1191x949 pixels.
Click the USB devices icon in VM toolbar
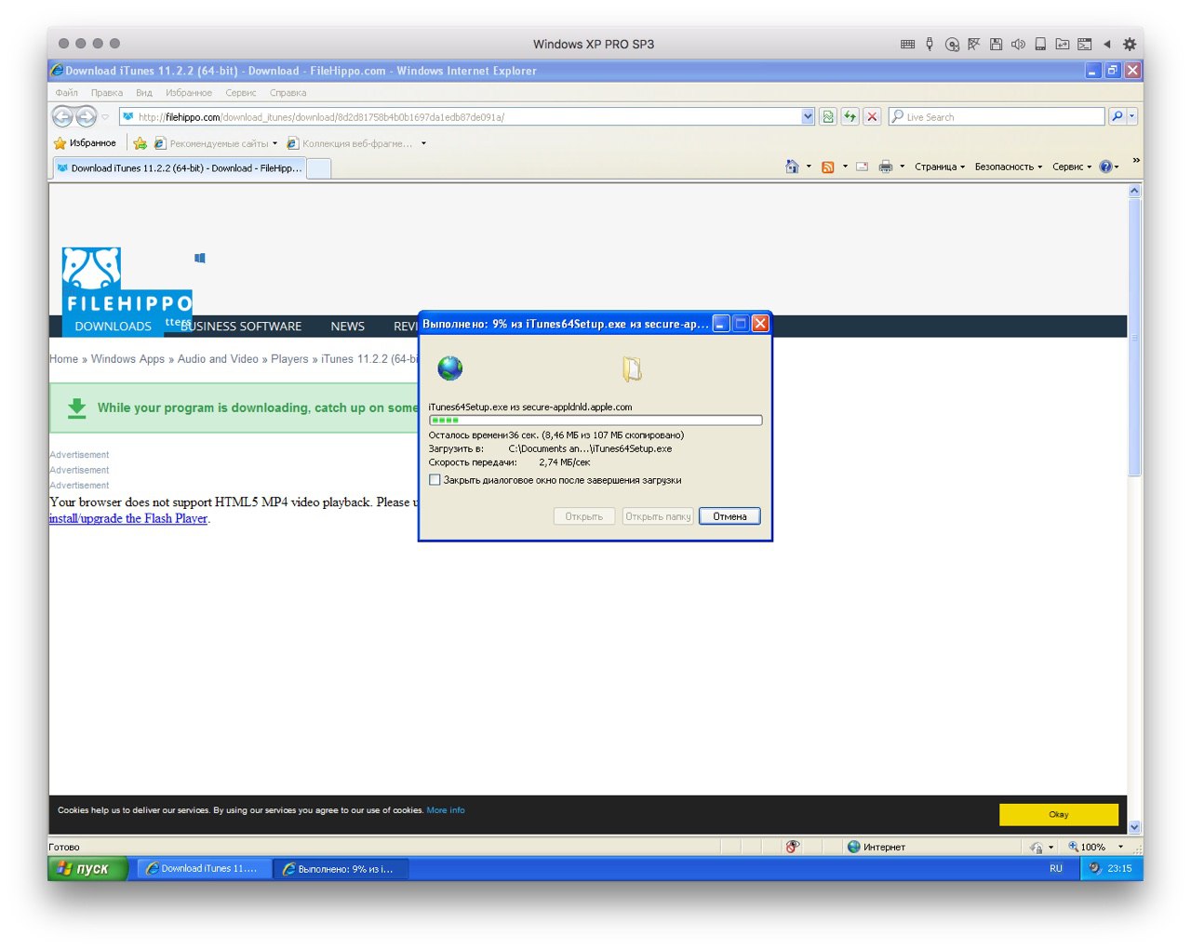930,44
